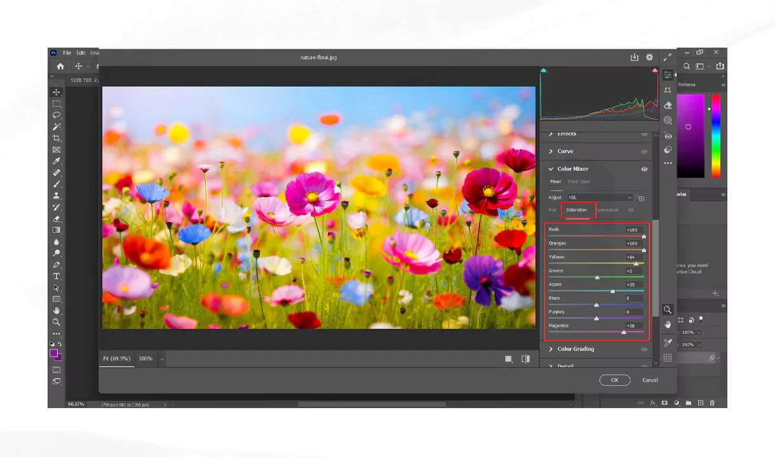Select the Brush tool
The image size is (775, 457).
tap(57, 184)
